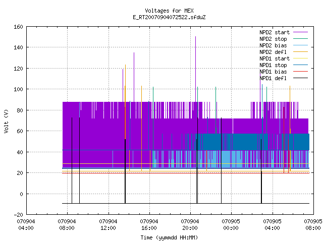Click the '070904 12:00' time axis label

[x=108, y=225]
